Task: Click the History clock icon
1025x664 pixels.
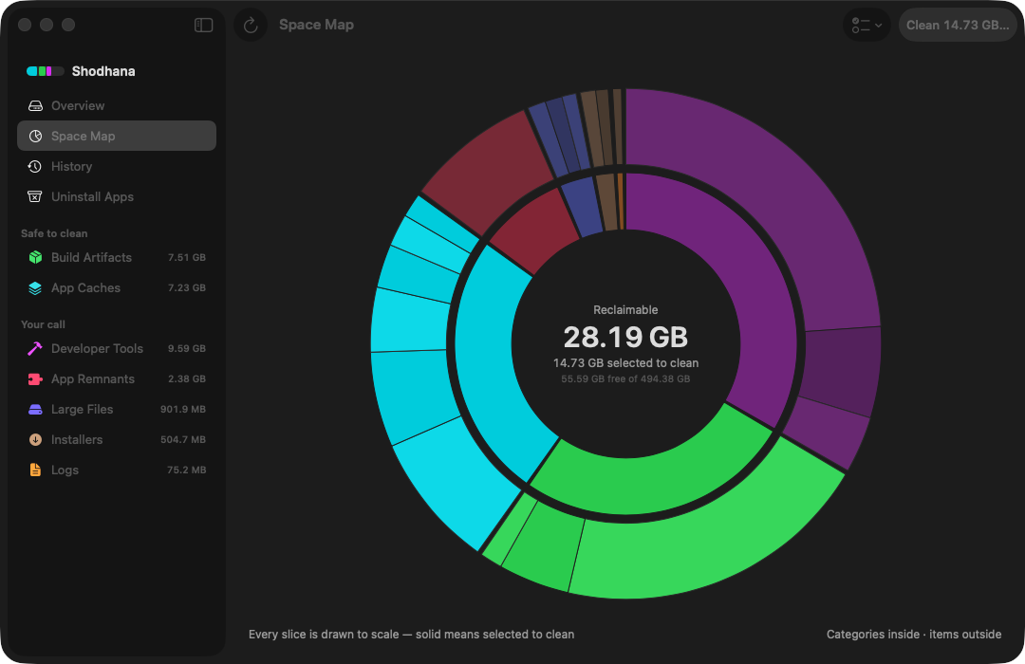Action: [x=35, y=166]
